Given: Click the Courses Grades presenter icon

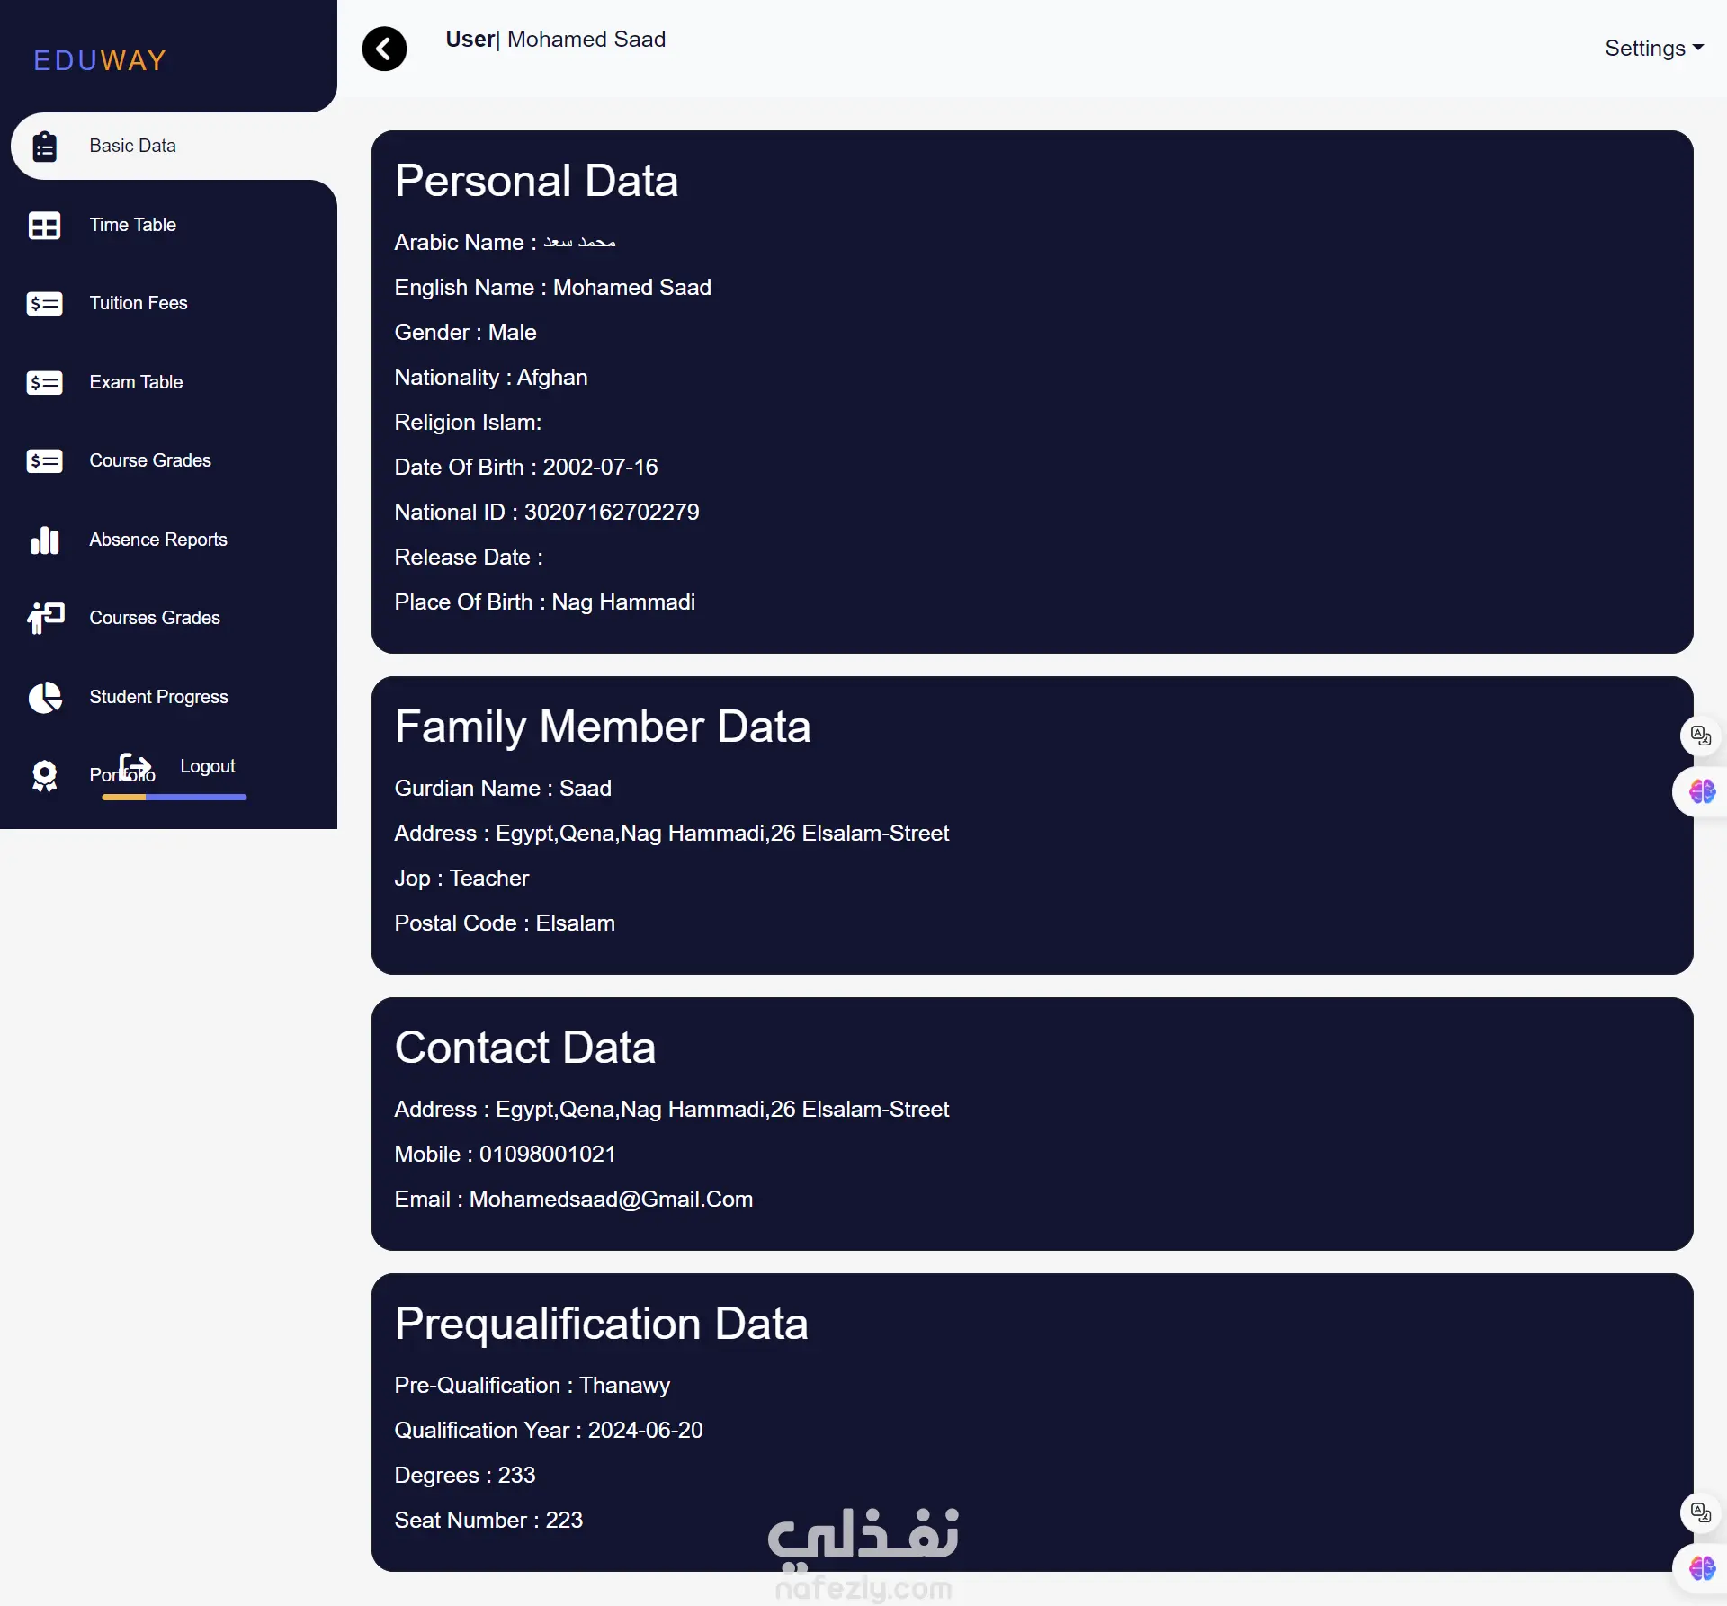Looking at the screenshot, I should pyautogui.click(x=45, y=619).
